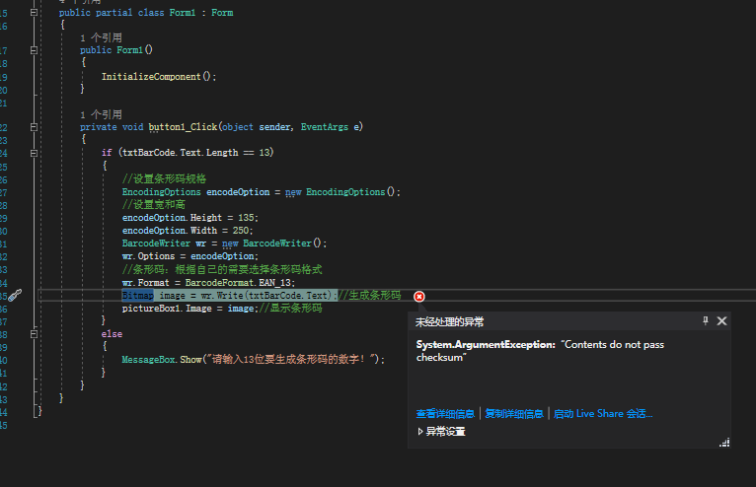The width and height of the screenshot is (756, 487).
Task: Click encodeOption.Width = 250 line
Action: pyautogui.click(x=188, y=231)
